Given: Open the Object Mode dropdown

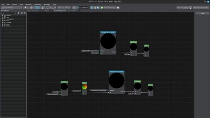Looking at the screenshot, I should [x=12, y=8].
